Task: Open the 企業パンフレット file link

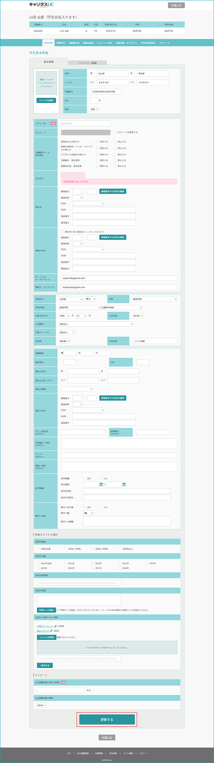Action: [45, 626]
